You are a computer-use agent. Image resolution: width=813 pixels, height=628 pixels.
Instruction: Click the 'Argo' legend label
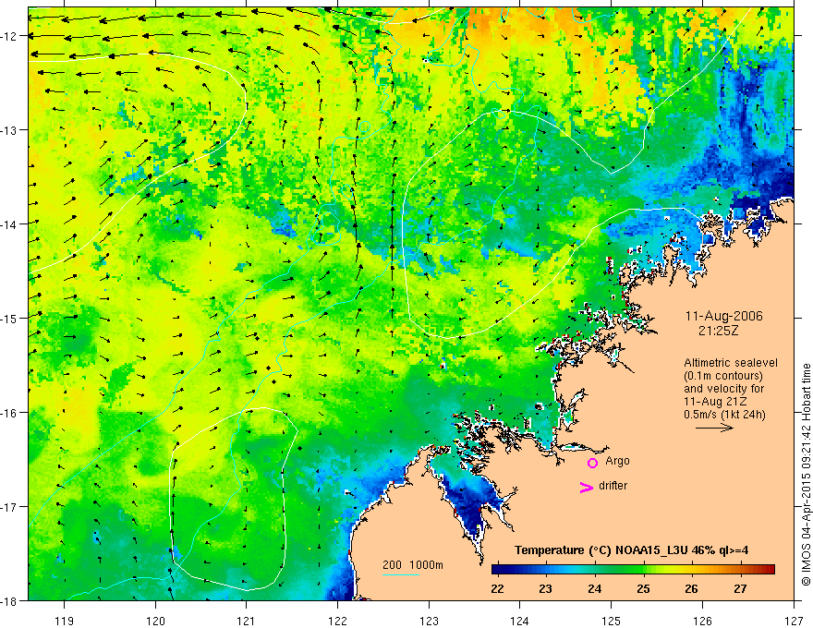point(617,461)
